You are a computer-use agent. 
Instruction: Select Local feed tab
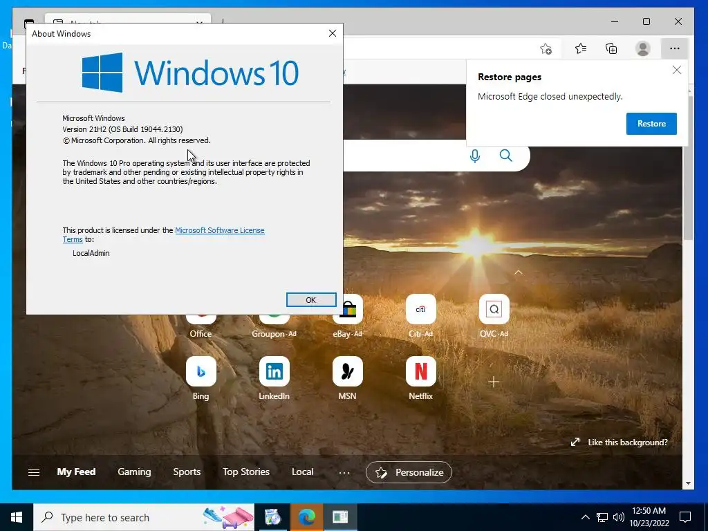(303, 472)
